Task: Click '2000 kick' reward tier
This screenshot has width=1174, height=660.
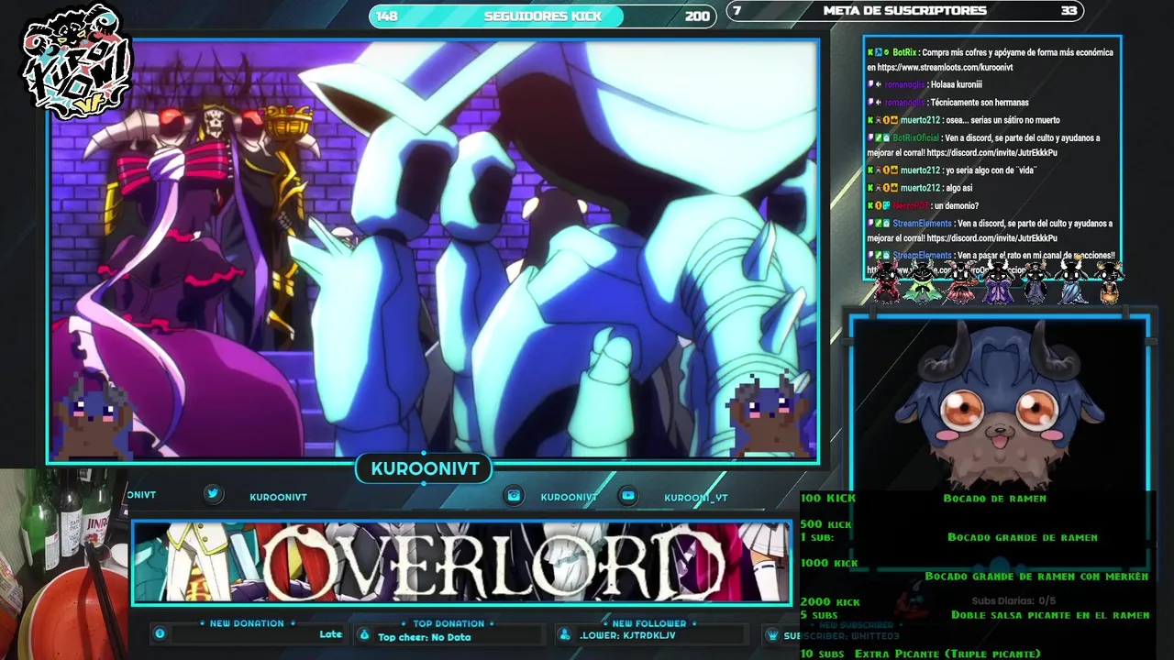Action: 830,601
